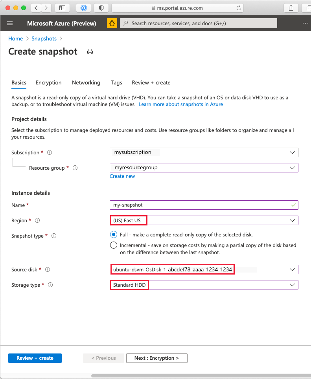The image size is (311, 379).
Task: Reload the page with the refresh icon
Action: (239, 8)
